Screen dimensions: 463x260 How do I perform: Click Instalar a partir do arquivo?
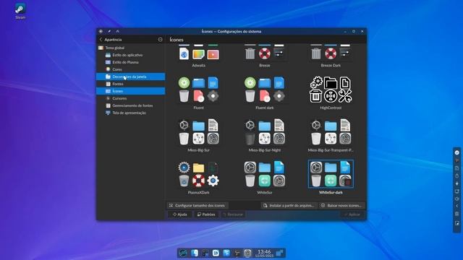[x=289, y=205]
